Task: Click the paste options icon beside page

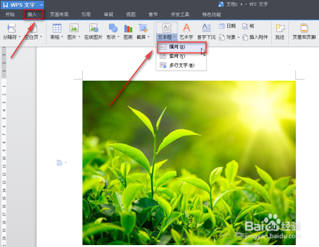Action: (x=59, y=162)
